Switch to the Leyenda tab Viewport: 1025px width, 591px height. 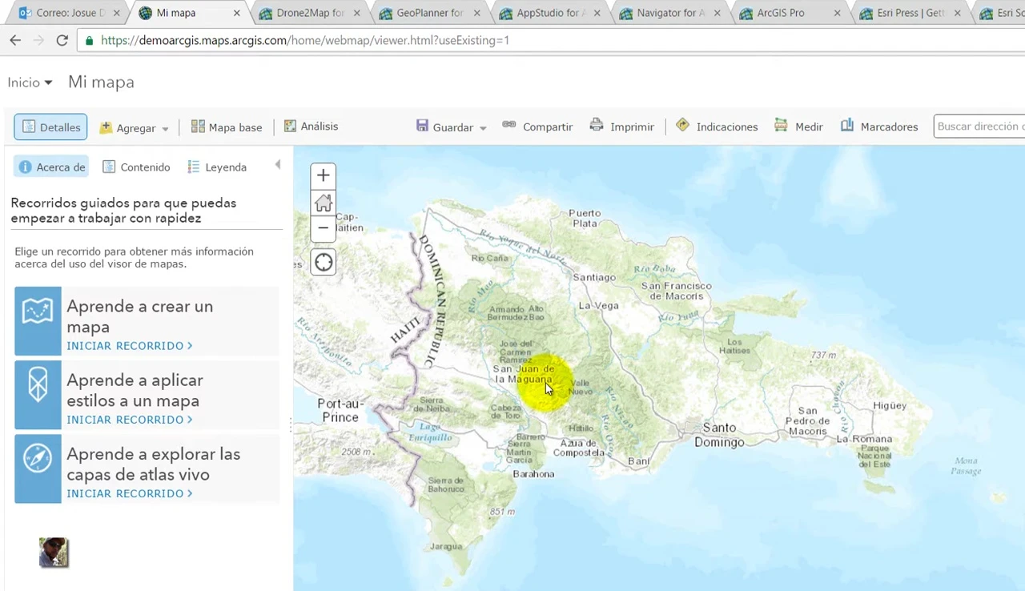click(217, 167)
